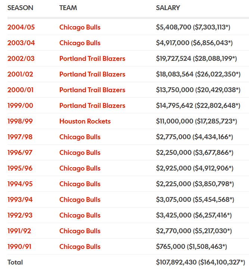Screen dimensions: 249x269
Task: Open the 1995/96 season link
Action: pyautogui.click(x=20, y=168)
